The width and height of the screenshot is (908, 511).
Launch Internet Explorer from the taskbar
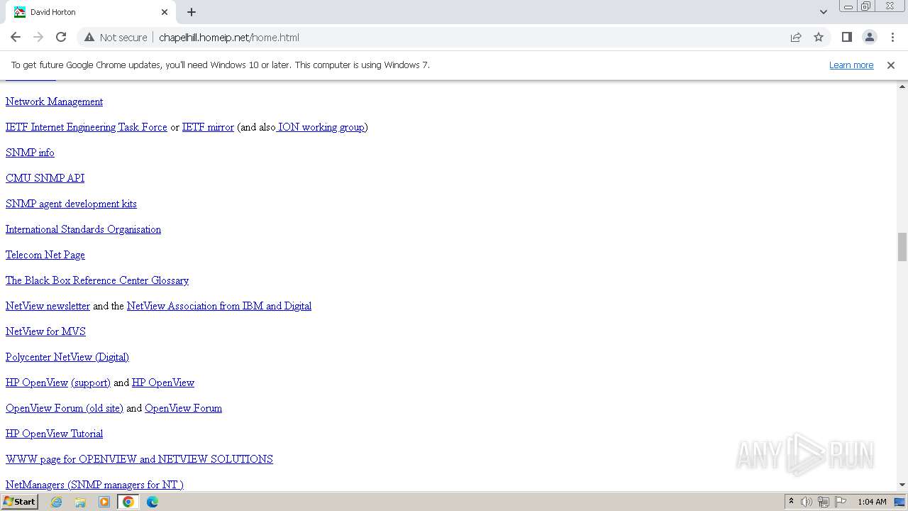[x=57, y=502]
